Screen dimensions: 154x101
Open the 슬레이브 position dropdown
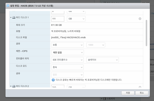[102, 60]
